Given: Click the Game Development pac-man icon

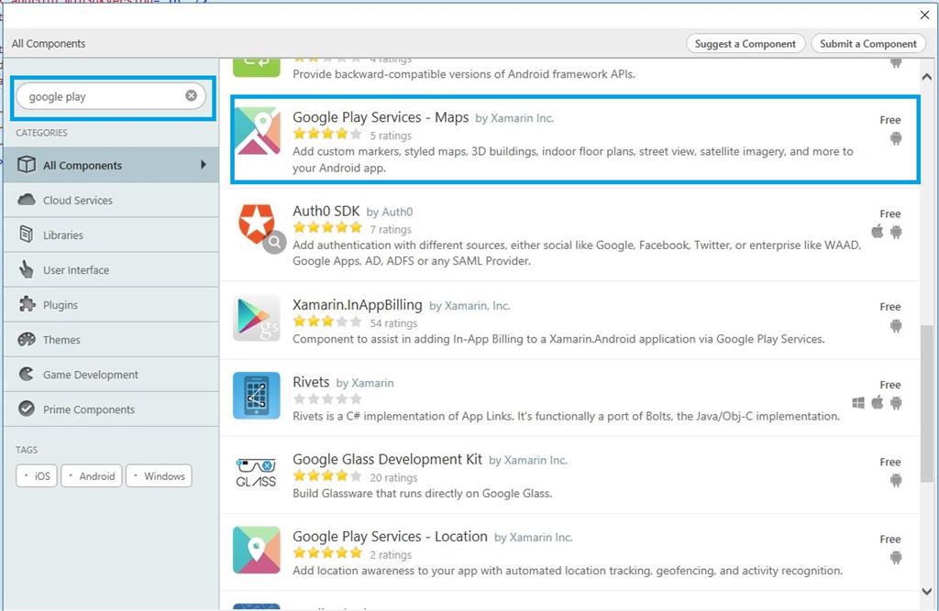Looking at the screenshot, I should 27,374.
